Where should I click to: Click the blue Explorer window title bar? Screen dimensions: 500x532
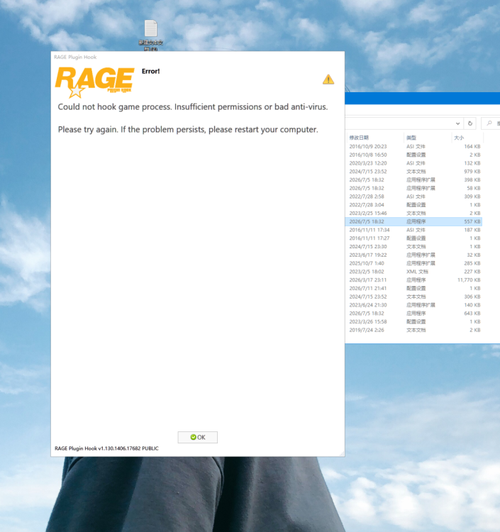422,98
